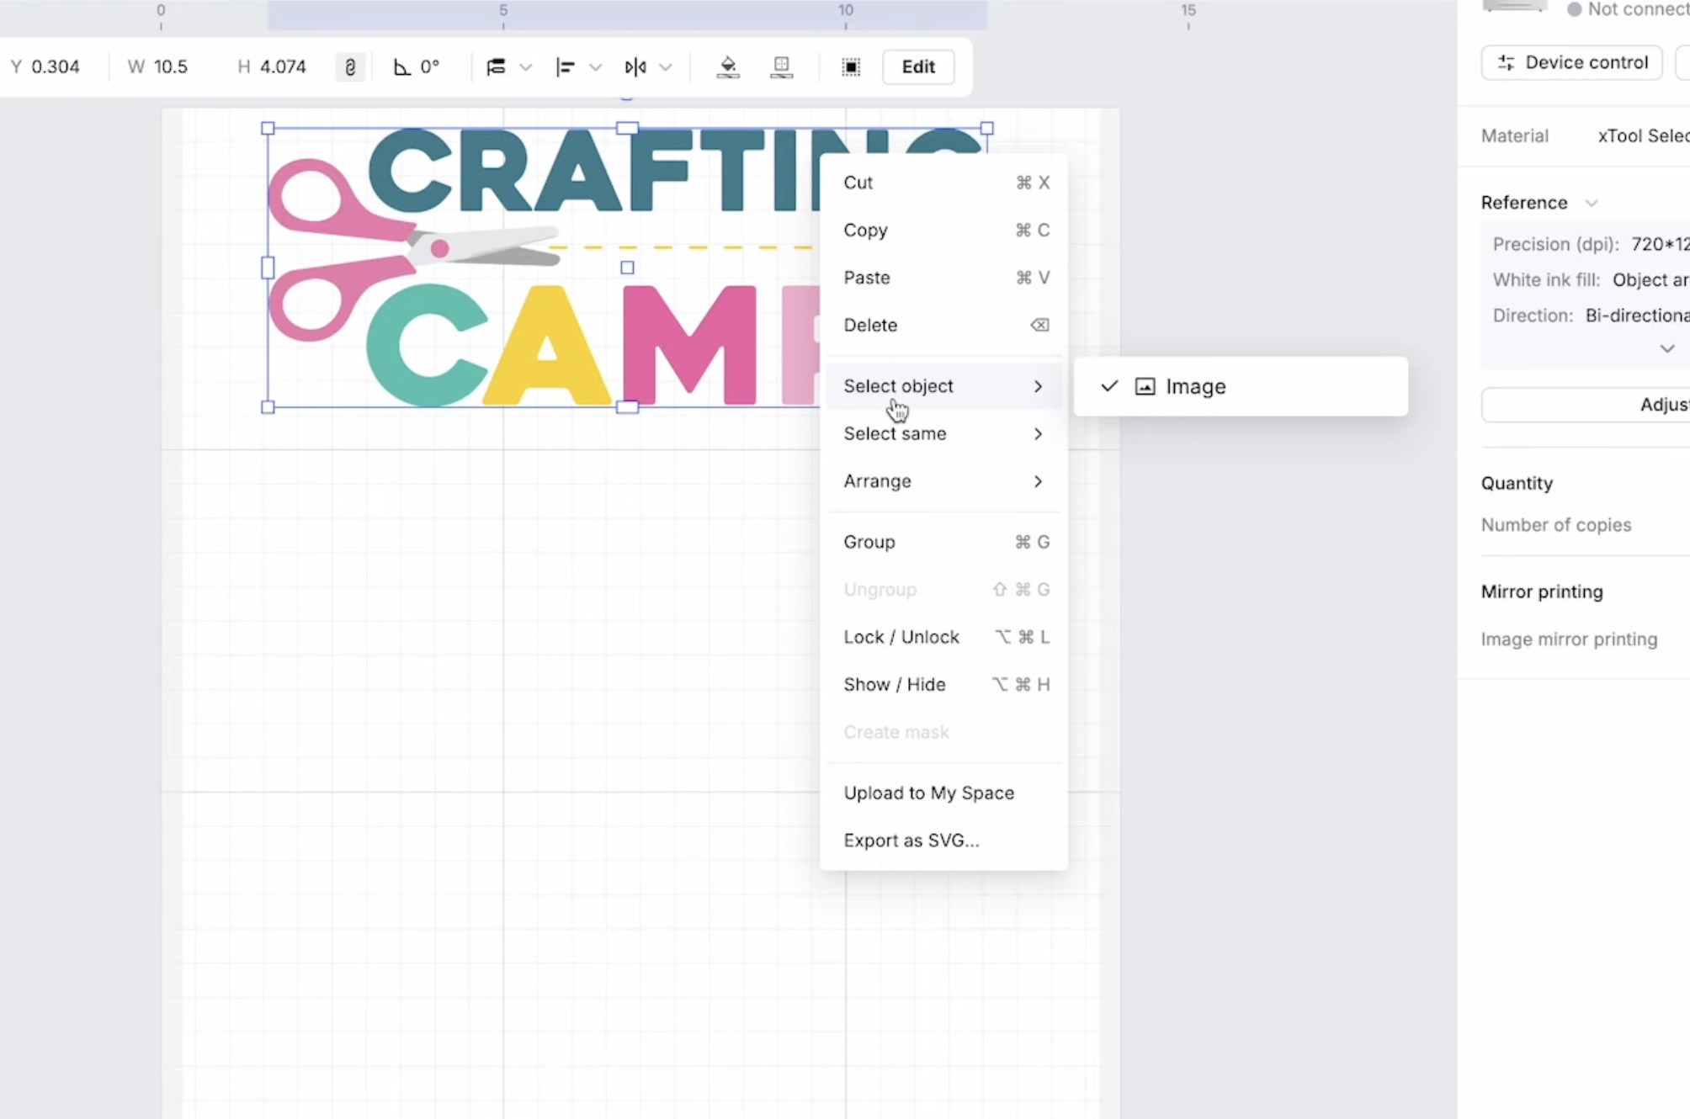Choose Copy from the context menu
Screen dimensions: 1690x1119
tap(865, 230)
